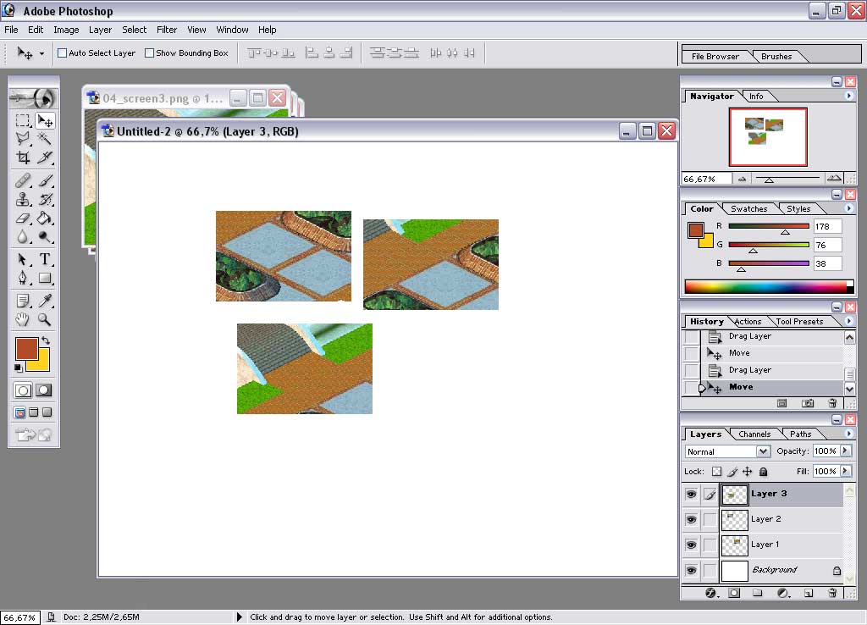Open the Window menu
Image resolution: width=867 pixels, height=625 pixels.
pos(232,30)
